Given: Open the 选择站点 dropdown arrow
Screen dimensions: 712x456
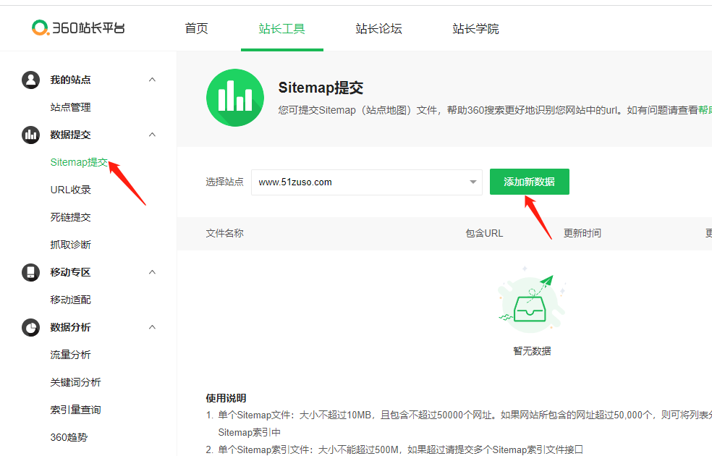Looking at the screenshot, I should pyautogui.click(x=472, y=182).
